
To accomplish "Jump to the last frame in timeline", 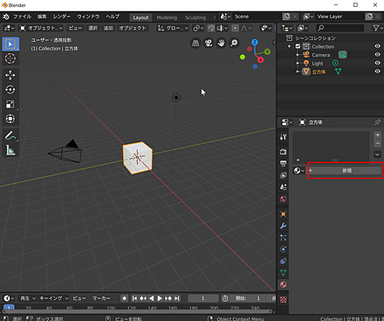I will (177, 298).
